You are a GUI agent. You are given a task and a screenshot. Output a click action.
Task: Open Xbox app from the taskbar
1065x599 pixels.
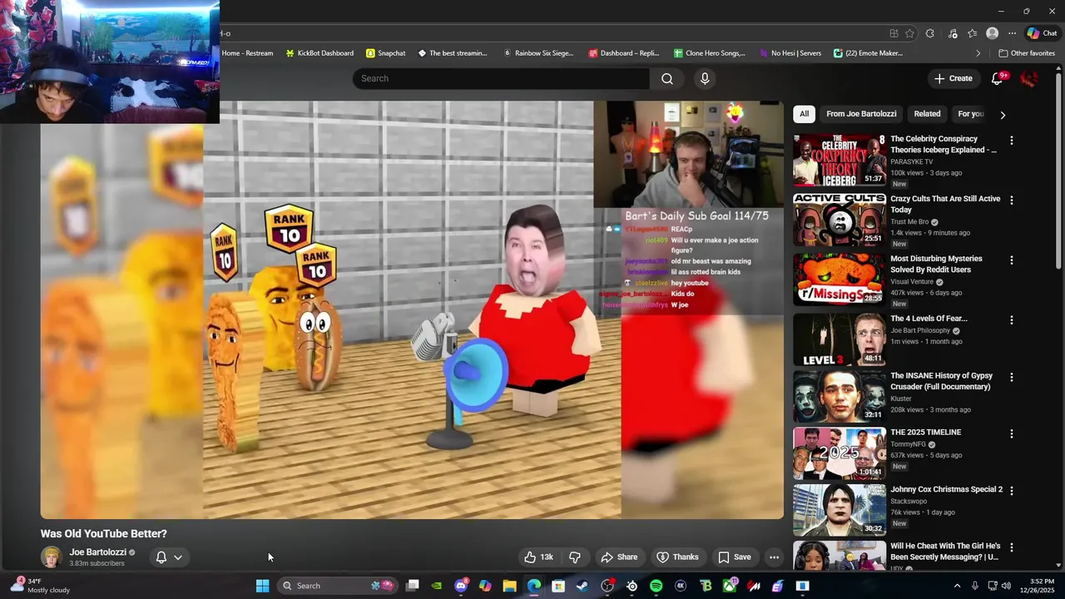point(730,586)
